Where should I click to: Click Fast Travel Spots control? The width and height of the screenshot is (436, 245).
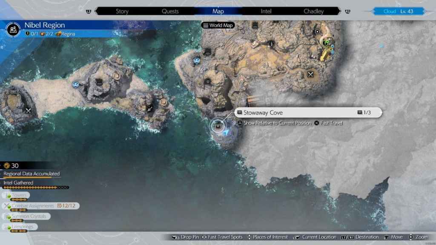pos(222,237)
